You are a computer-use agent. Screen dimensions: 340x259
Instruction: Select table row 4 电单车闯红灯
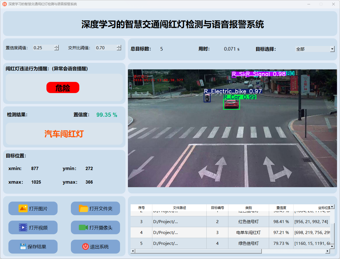[x=248, y=233]
